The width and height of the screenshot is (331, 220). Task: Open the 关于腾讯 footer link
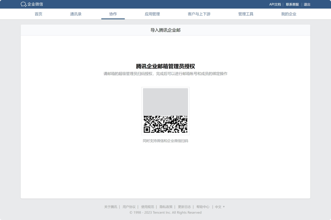[111, 207]
